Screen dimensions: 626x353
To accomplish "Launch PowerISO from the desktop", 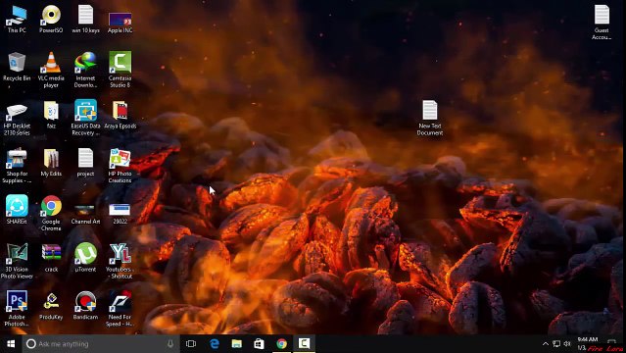I will point(51,20).
